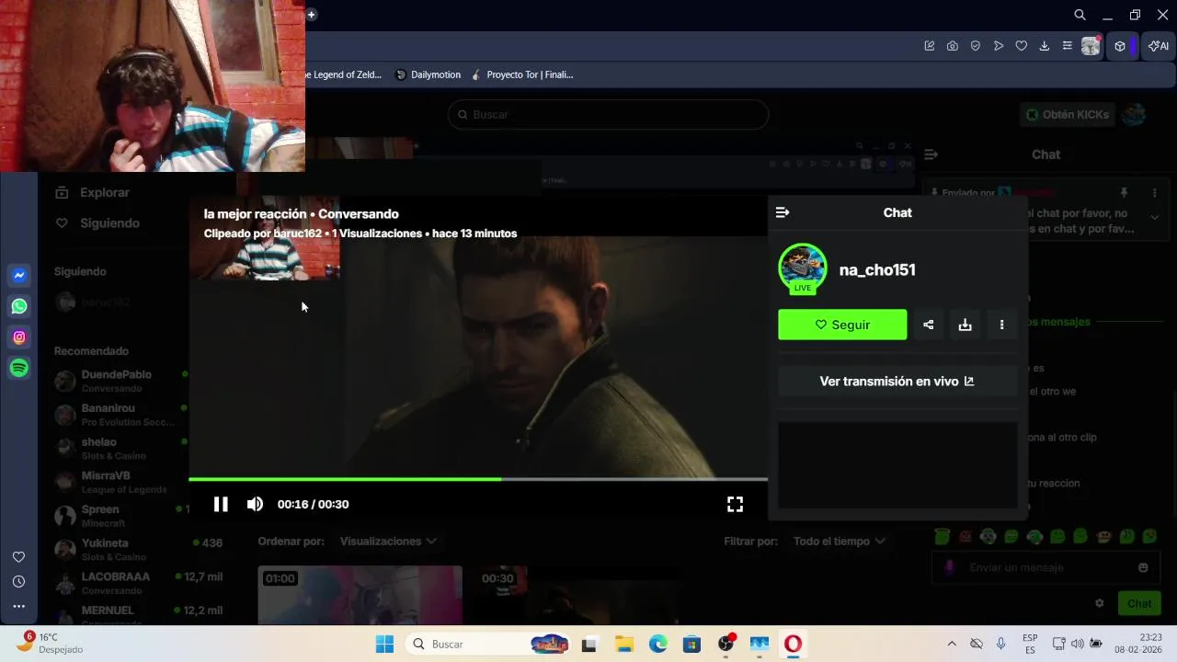This screenshot has height=662, width=1177.
Task: Open chat settings gear icon
Action: 1099,603
